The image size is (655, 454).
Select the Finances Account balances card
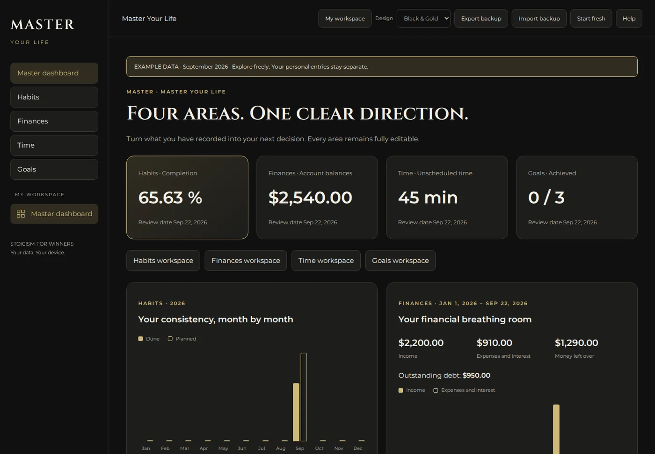pyautogui.click(x=317, y=198)
